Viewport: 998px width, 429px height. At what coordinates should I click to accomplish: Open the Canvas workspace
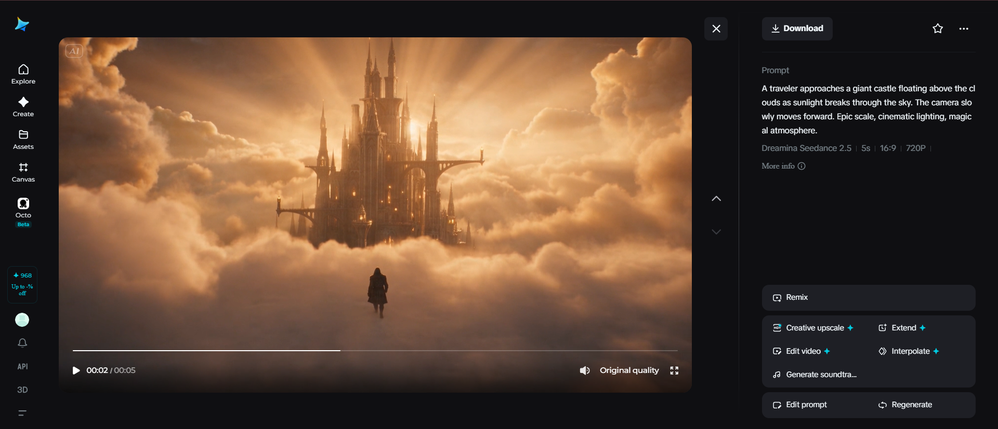(x=23, y=172)
